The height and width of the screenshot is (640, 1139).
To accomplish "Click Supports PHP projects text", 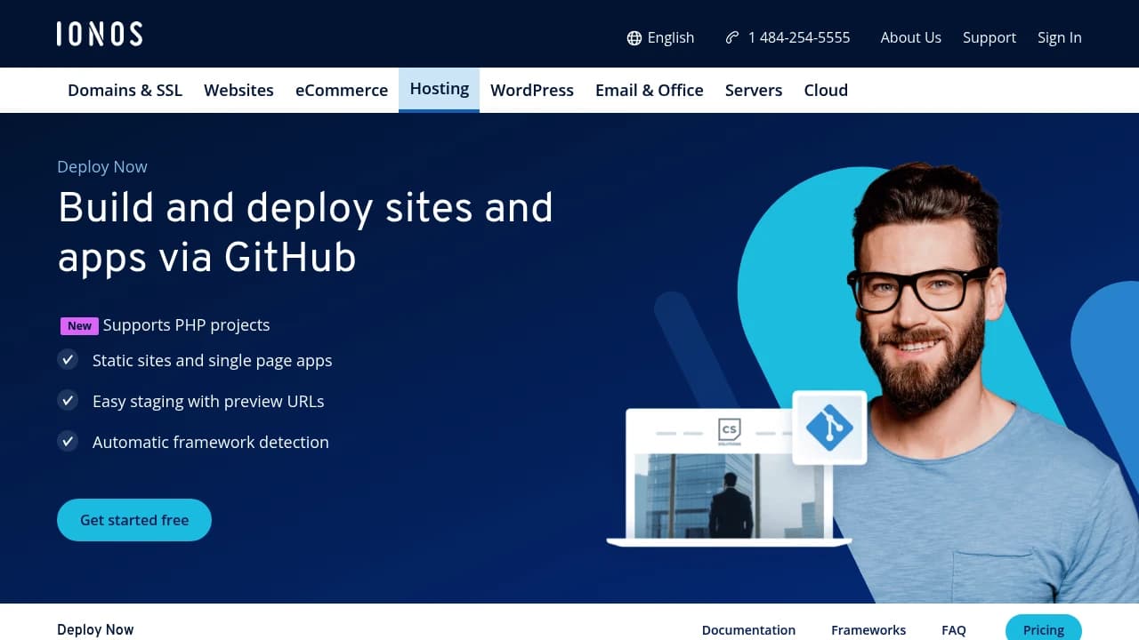I will point(186,324).
